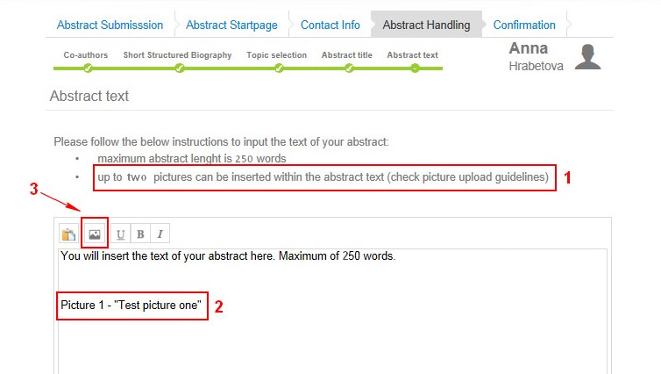661x374 pixels.
Task: Click the user profile avatar icon
Action: 587,56
